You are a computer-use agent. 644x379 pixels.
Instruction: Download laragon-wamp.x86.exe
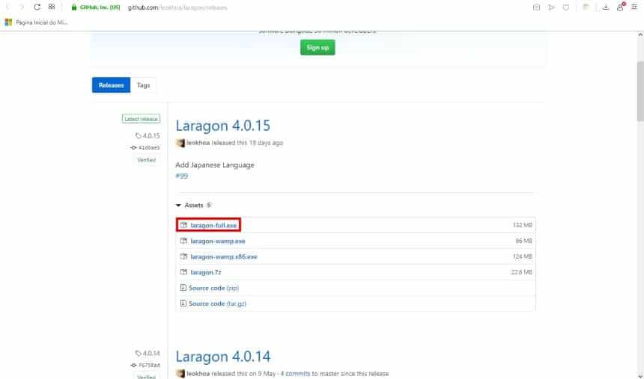click(x=224, y=256)
